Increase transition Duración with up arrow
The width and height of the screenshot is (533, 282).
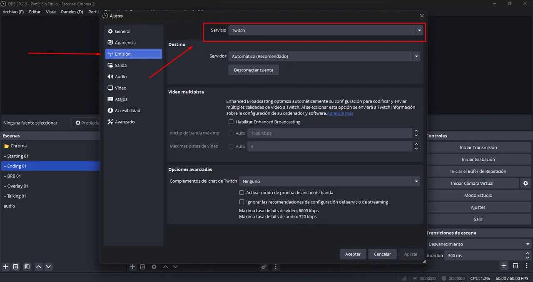528,253
